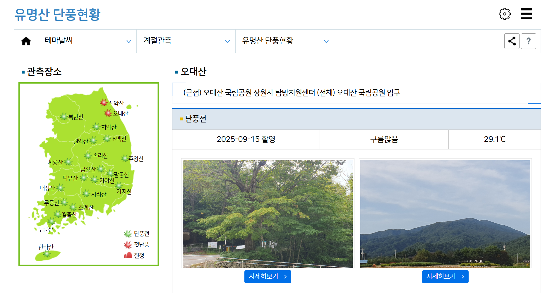Select the 설악산 red first-foliage marker
The width and height of the screenshot is (557, 293).
coord(104,103)
